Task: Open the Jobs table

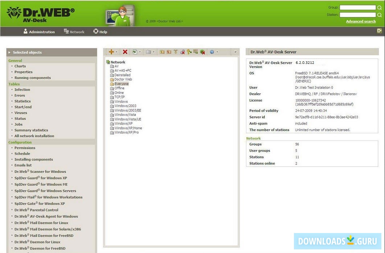Action: click(x=19, y=124)
